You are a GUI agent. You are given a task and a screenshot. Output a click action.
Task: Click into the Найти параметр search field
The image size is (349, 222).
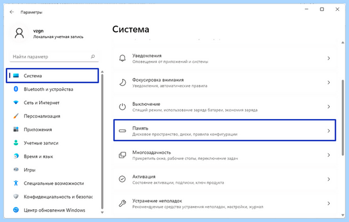[x=54, y=57]
